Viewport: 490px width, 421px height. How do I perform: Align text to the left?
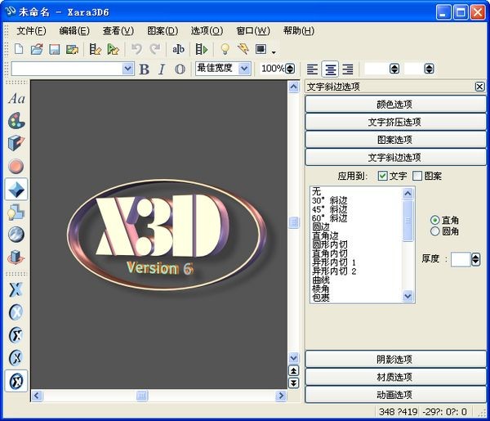tap(312, 69)
